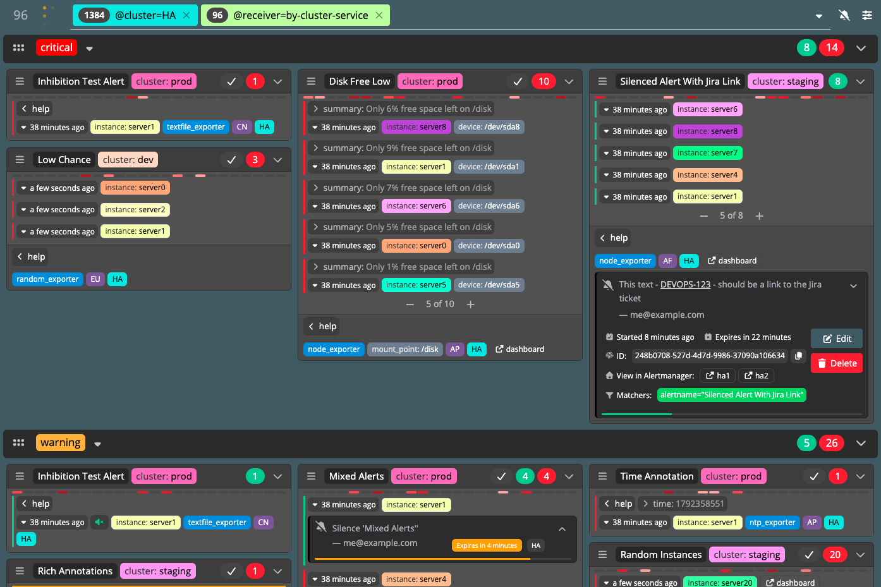Viewport: 881px width, 587px height.
Task: Click the time: 1792358551 annotation
Action: pyautogui.click(x=682, y=504)
